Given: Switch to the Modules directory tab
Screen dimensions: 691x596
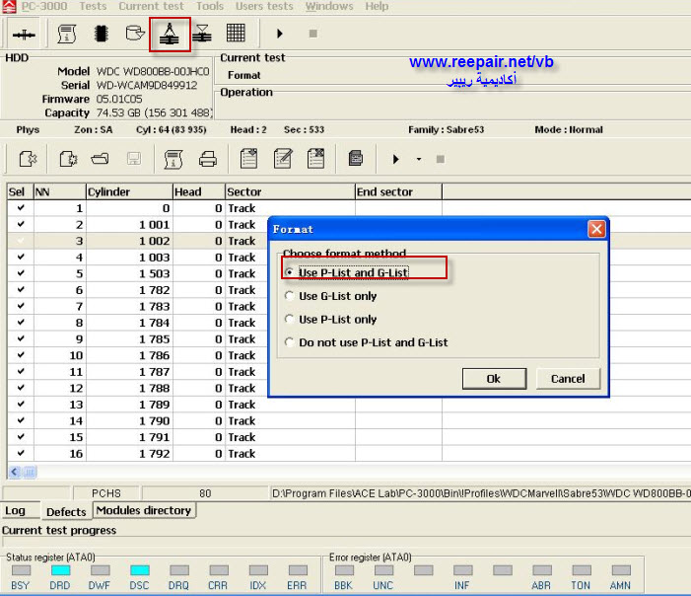Looking at the screenshot, I should click(144, 510).
